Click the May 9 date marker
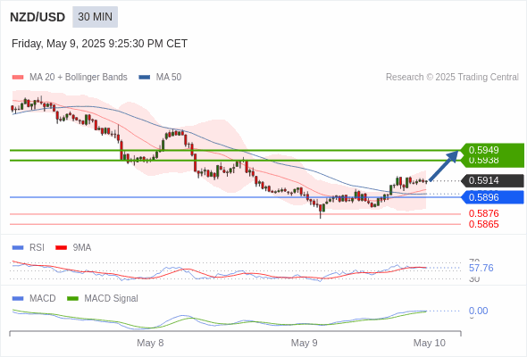Screen dimensions: 527x357 click(x=305, y=343)
